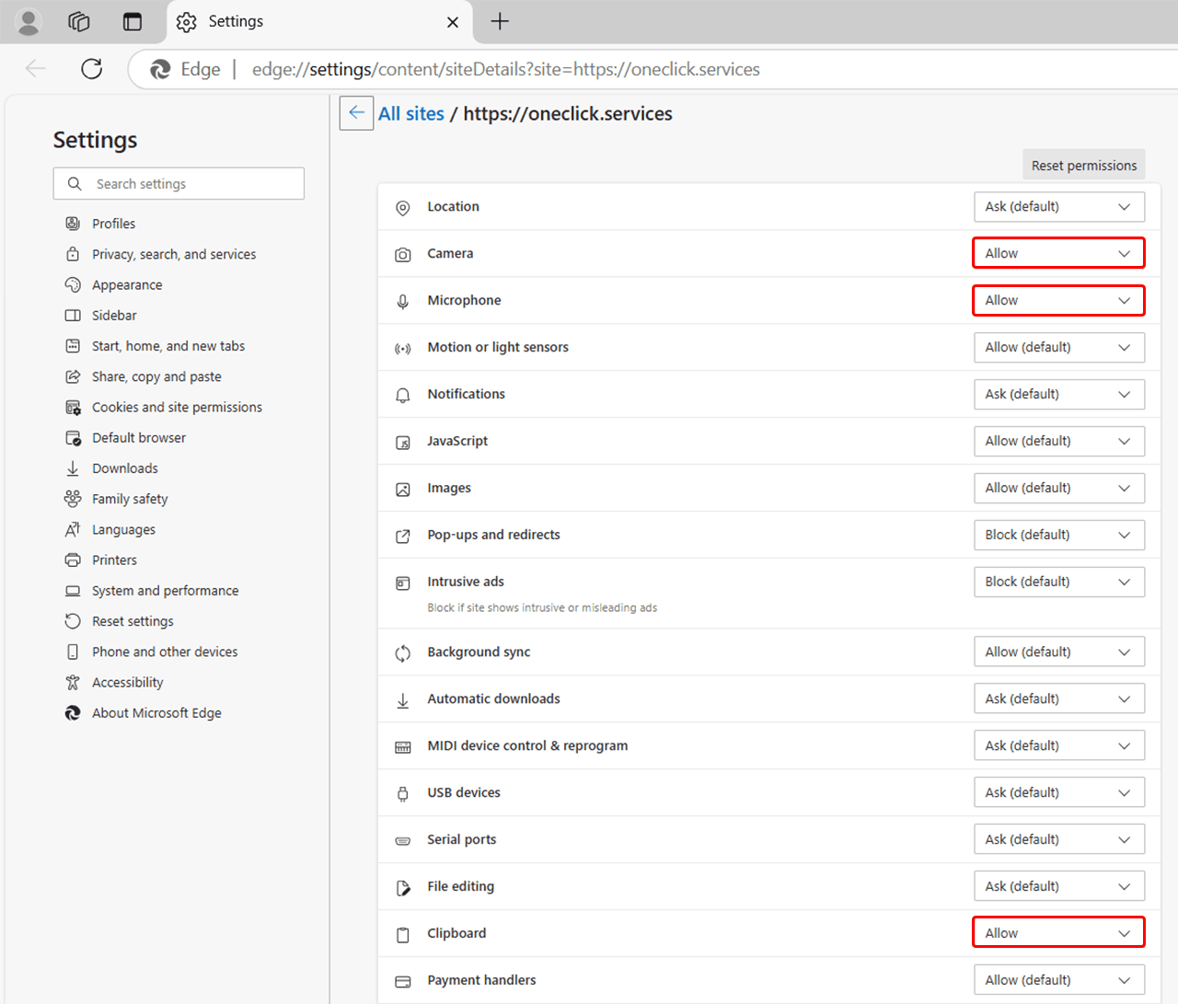Refresh the page with the reload icon
The image size is (1178, 1004).
[92, 69]
